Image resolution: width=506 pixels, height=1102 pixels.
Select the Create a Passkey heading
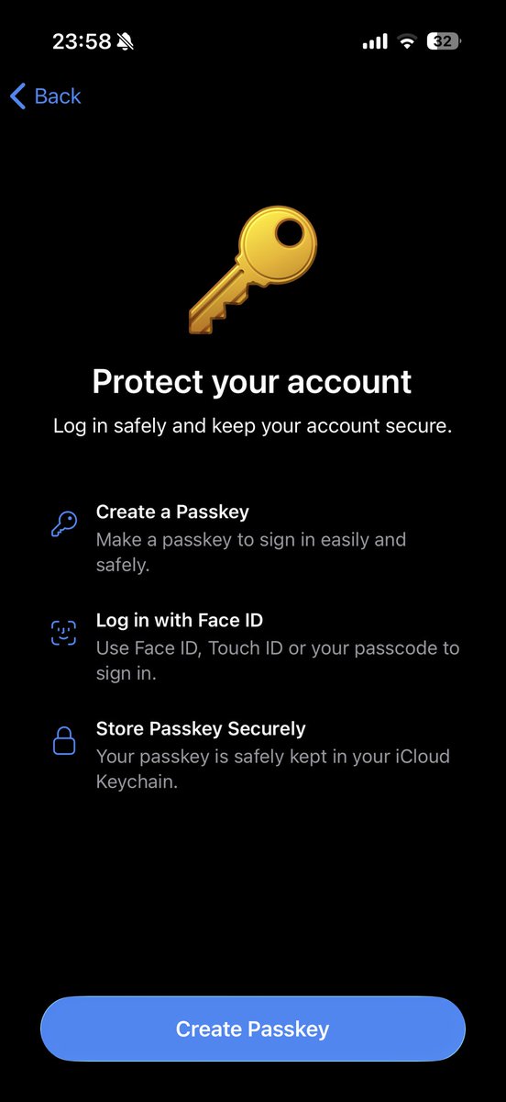click(172, 512)
